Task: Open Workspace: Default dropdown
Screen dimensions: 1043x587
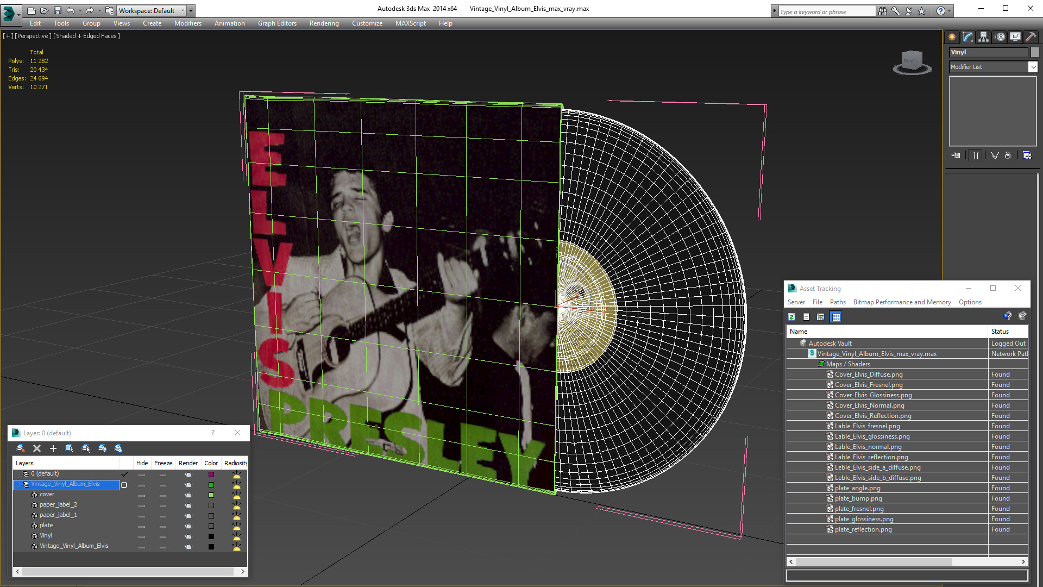Action: tap(152, 10)
